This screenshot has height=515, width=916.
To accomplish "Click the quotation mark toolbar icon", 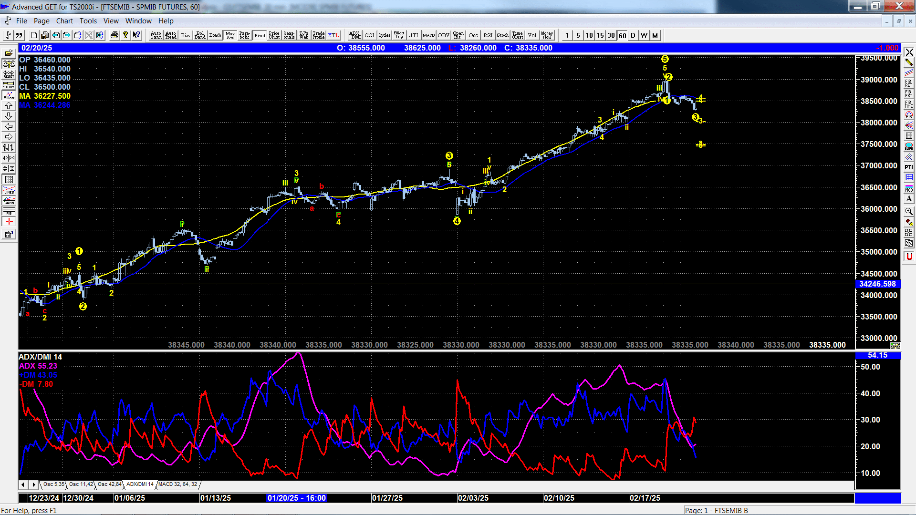I will click(19, 35).
